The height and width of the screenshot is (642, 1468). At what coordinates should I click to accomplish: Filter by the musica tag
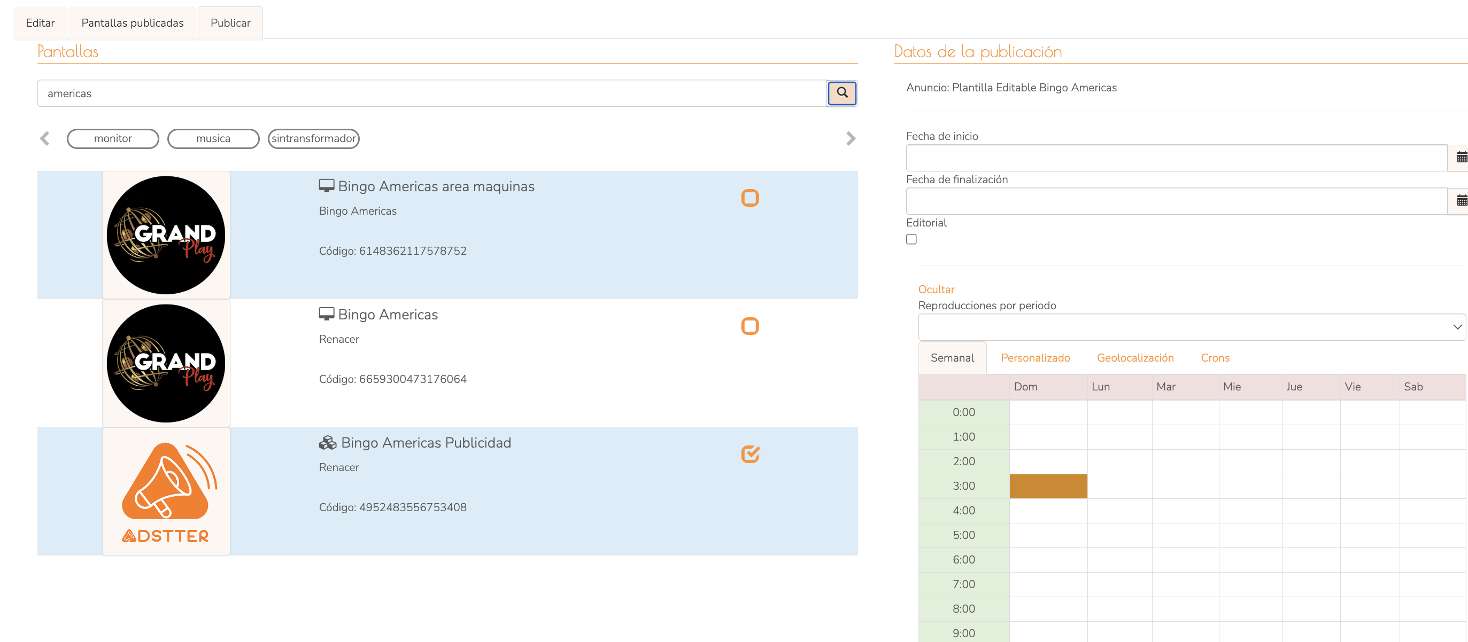[213, 139]
